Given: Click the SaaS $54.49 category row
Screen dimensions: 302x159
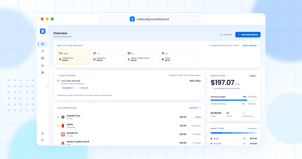Looking at the screenshot, I should (234, 139).
